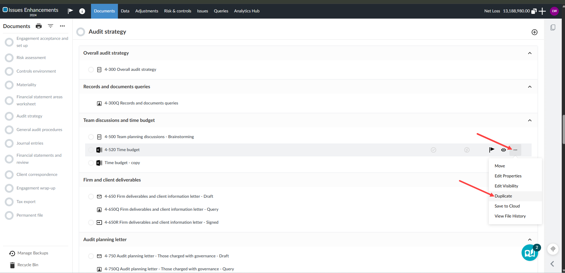This screenshot has width=565, height=273.
Task: Click the help guide chat bubble icon
Action: [x=530, y=253]
